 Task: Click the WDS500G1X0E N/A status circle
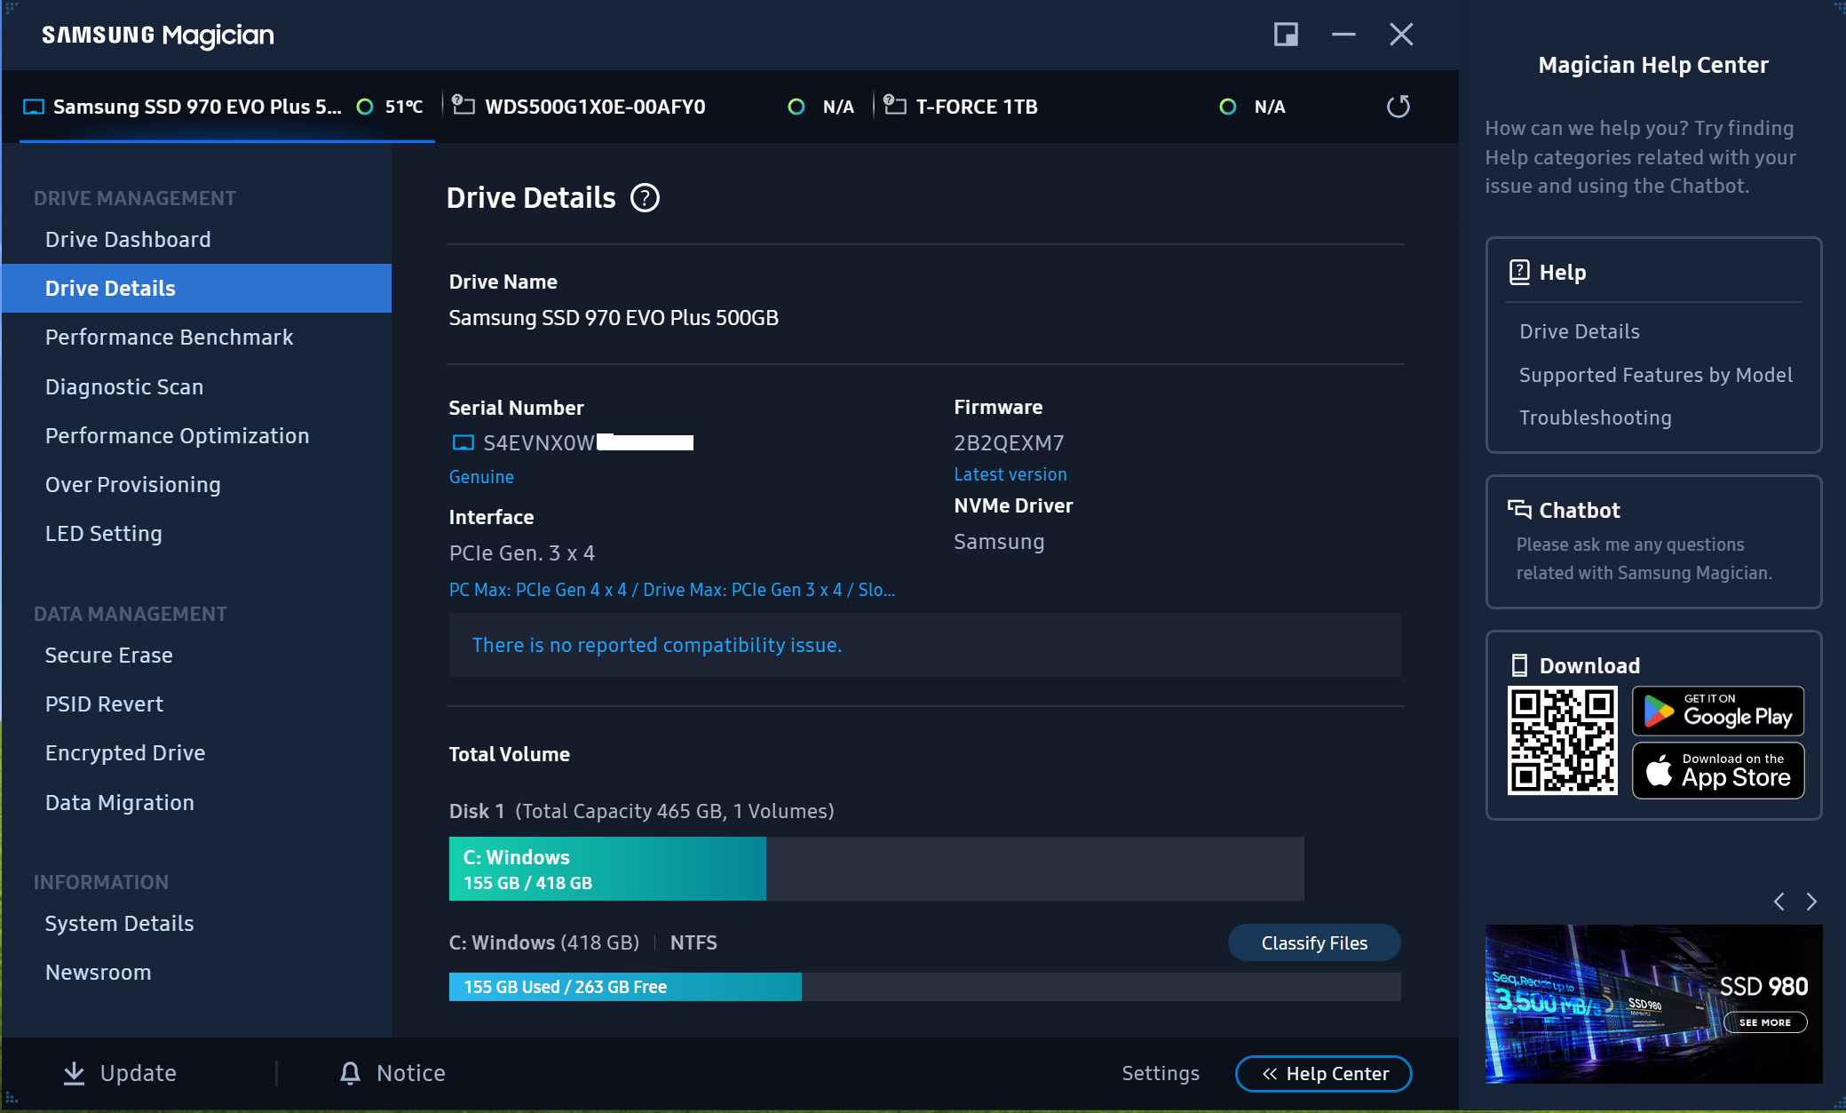pyautogui.click(x=796, y=107)
